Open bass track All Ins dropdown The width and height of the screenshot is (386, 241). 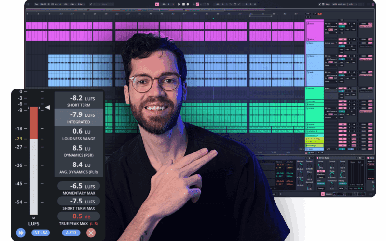(331, 56)
